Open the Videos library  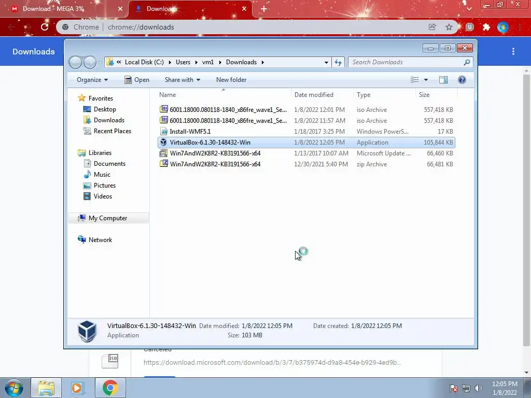(x=97, y=196)
